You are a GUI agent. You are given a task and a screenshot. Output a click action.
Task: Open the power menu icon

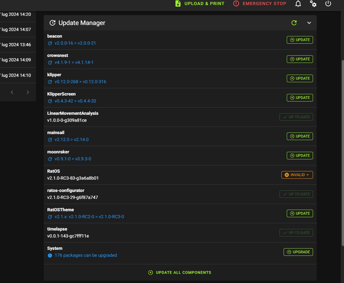(x=328, y=3)
